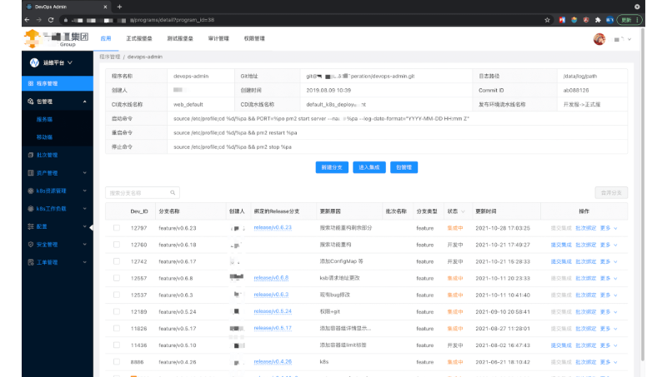Open the 状态 column filter dropdown
This screenshot has width=667, height=377.
coord(464,211)
